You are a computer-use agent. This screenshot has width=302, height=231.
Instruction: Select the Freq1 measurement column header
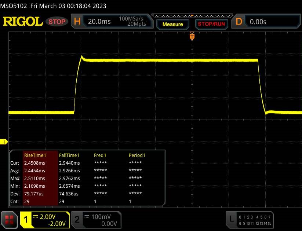[100, 155]
